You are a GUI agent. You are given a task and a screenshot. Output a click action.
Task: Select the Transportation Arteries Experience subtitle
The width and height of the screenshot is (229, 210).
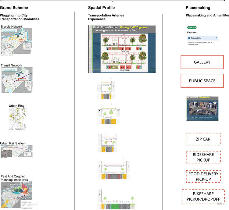106,17
